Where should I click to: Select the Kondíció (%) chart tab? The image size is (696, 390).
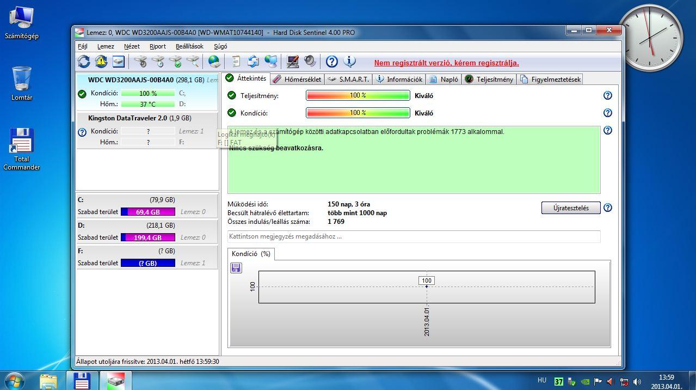point(251,254)
